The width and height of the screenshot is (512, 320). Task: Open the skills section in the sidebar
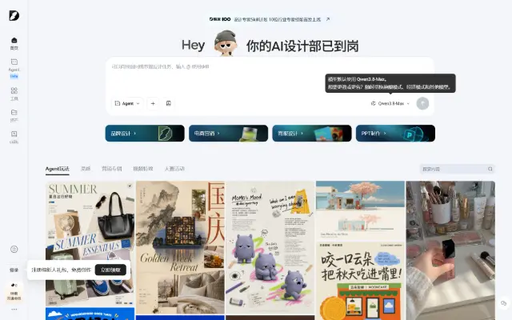coord(14,137)
